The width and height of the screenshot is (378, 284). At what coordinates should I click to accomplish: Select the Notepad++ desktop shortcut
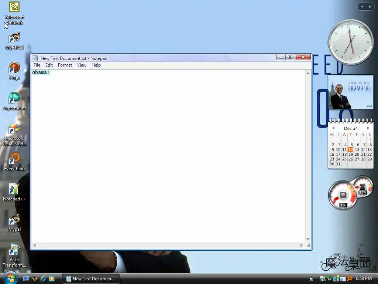pos(14,192)
